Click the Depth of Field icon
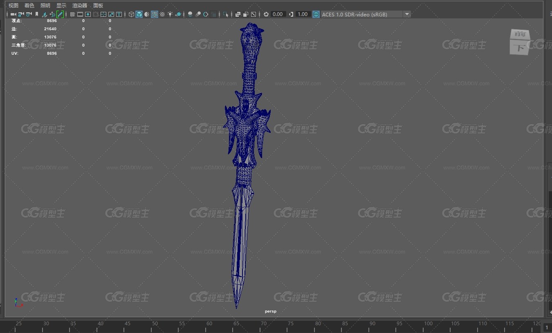 coord(213,14)
